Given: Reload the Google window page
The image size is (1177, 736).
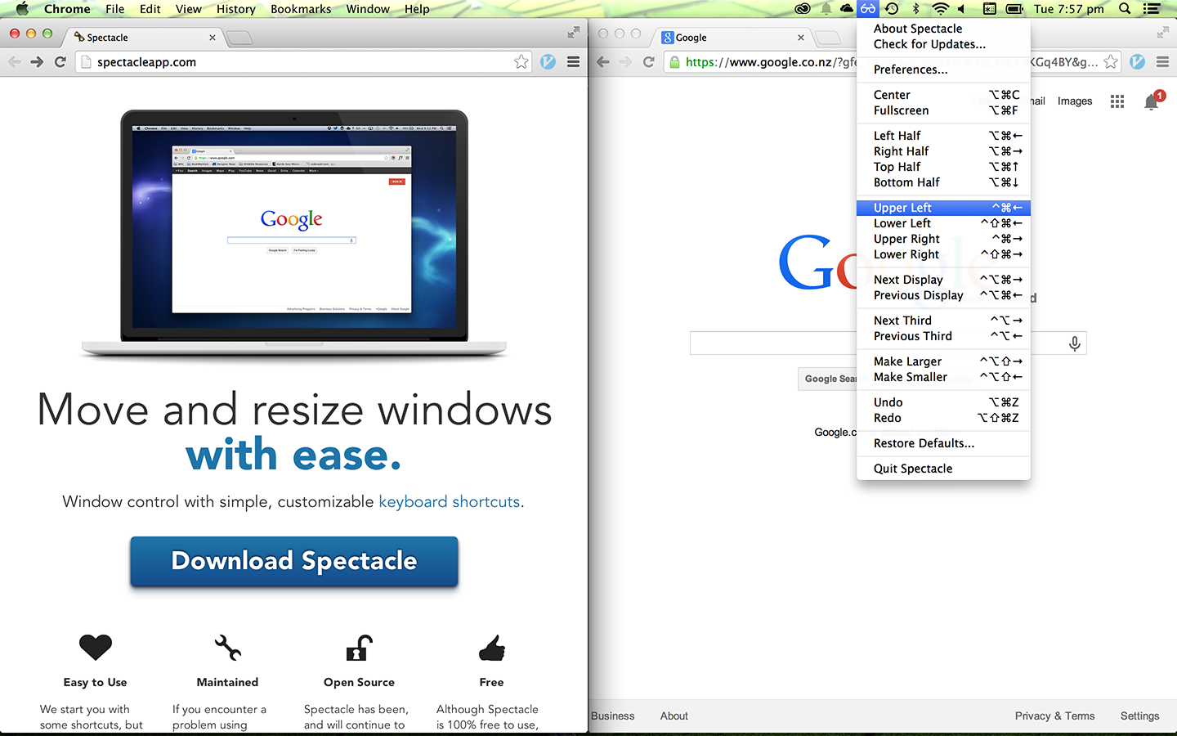Looking at the screenshot, I should point(649,62).
